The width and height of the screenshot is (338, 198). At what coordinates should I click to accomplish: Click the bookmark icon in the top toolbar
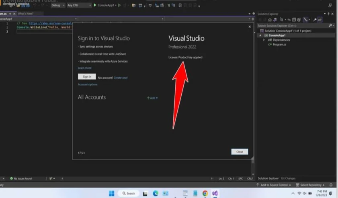[x=180, y=5]
